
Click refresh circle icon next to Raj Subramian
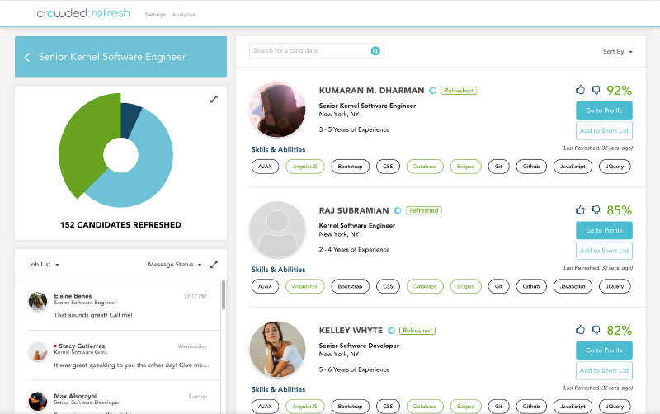[398, 210]
